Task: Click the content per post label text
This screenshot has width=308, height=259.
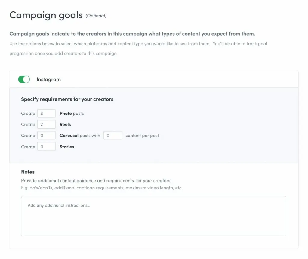Action: click(x=142, y=136)
